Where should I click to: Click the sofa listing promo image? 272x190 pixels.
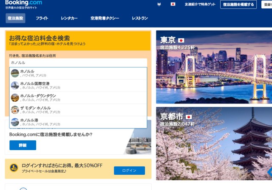coord(138,142)
